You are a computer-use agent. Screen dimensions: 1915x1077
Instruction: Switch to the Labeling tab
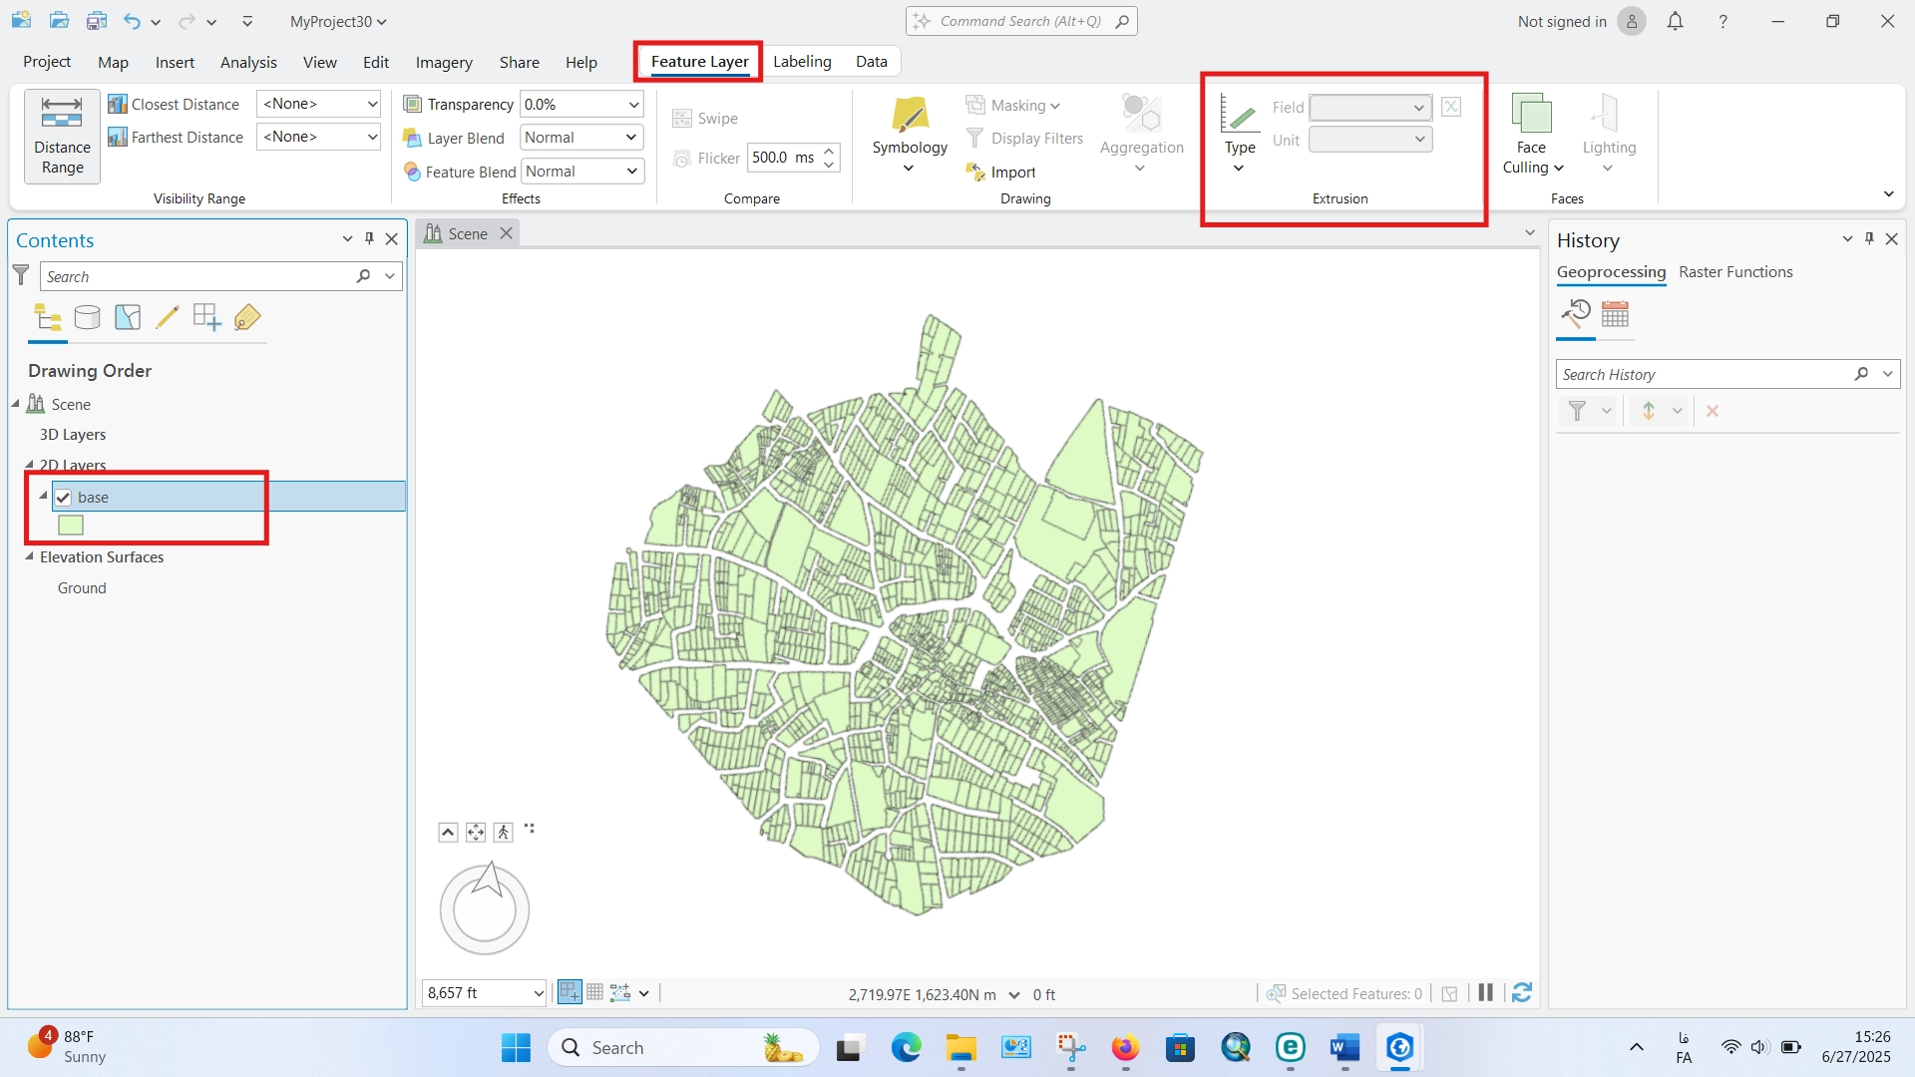[x=802, y=62]
